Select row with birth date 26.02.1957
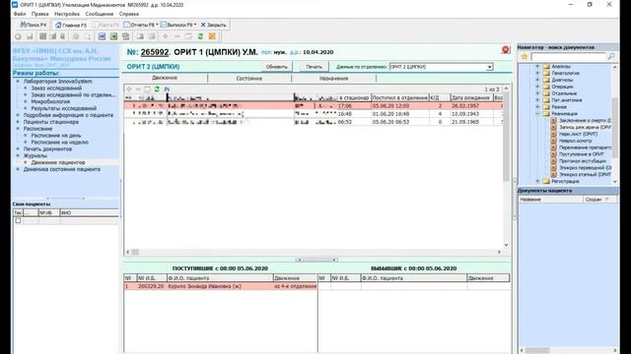 [314, 106]
